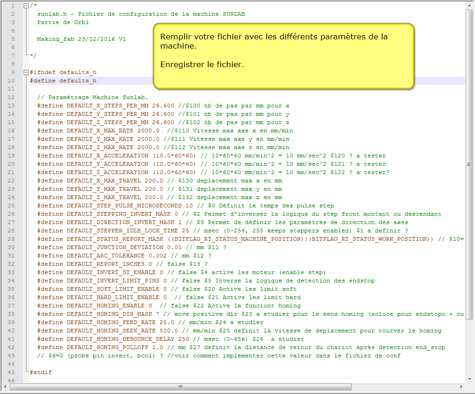
Task: Click on DEFAULT_HOMING_ENABLE definition
Action: 109,306
